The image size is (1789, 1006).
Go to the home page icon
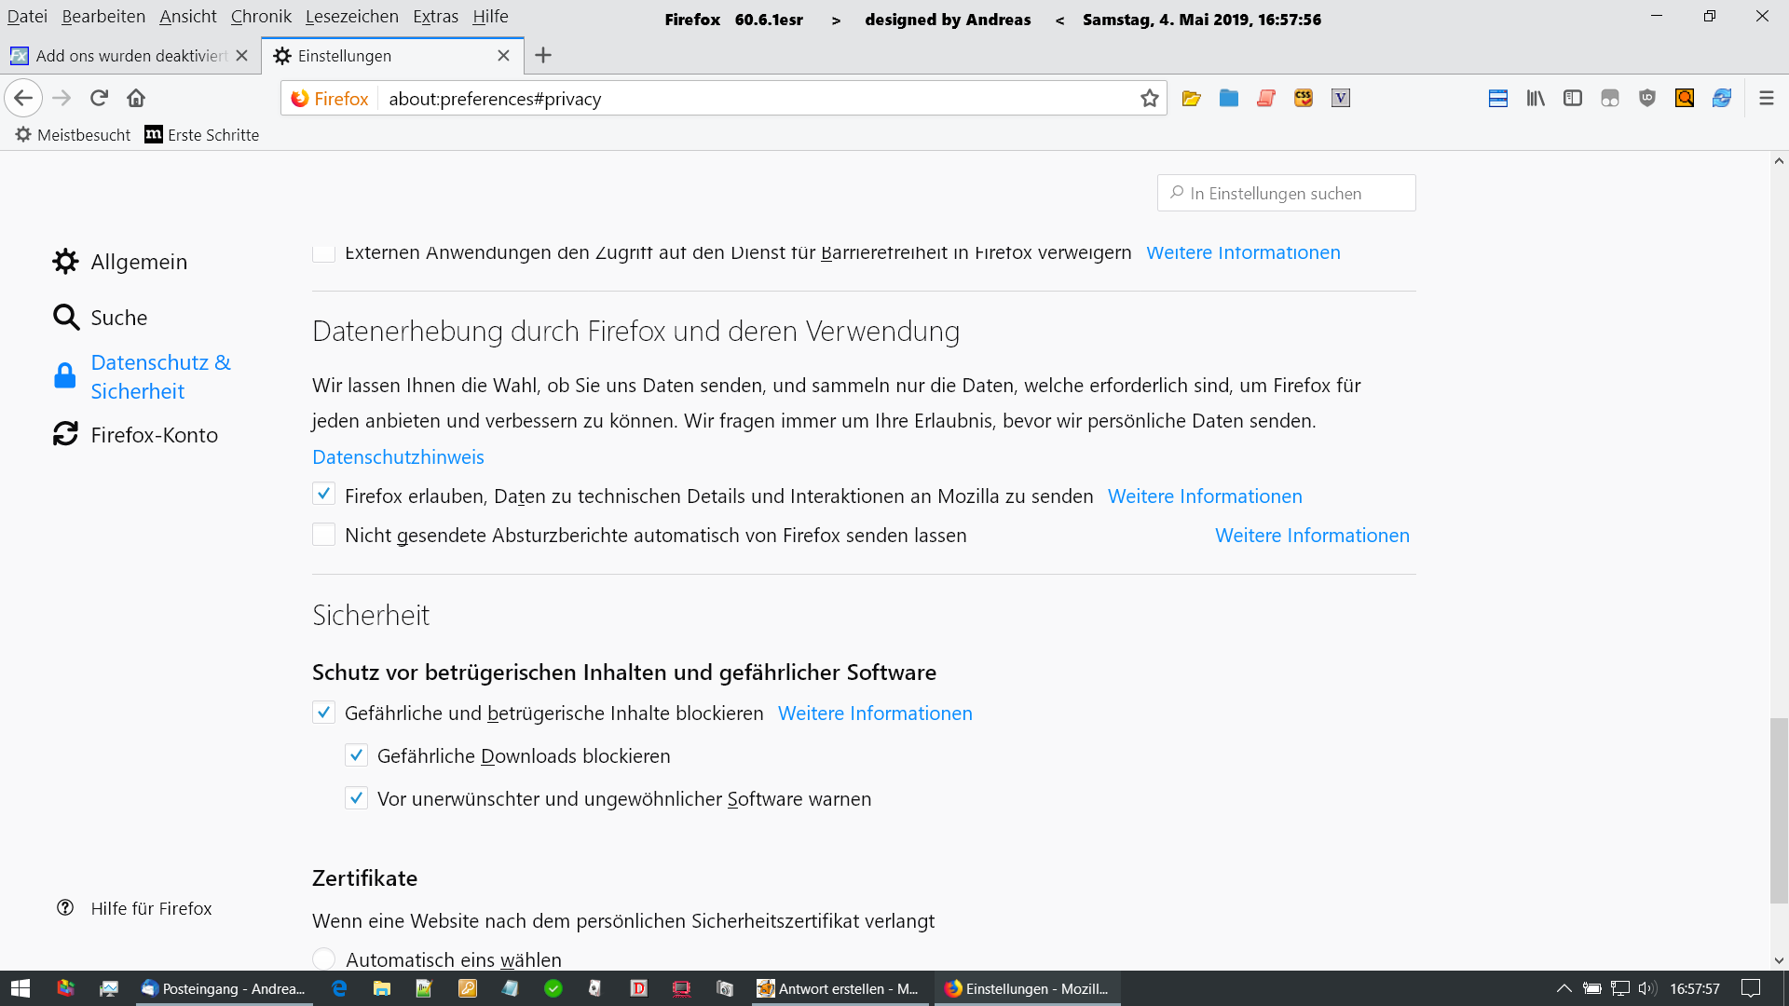point(136,98)
